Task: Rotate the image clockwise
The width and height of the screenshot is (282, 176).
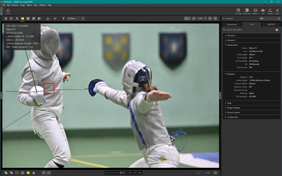Action: 49,173
